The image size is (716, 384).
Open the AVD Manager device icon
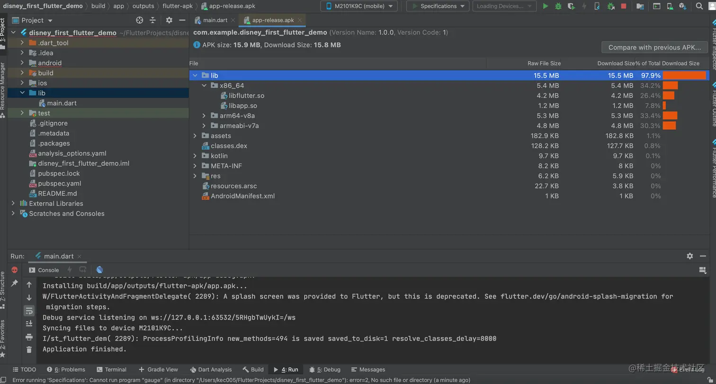[670, 6]
